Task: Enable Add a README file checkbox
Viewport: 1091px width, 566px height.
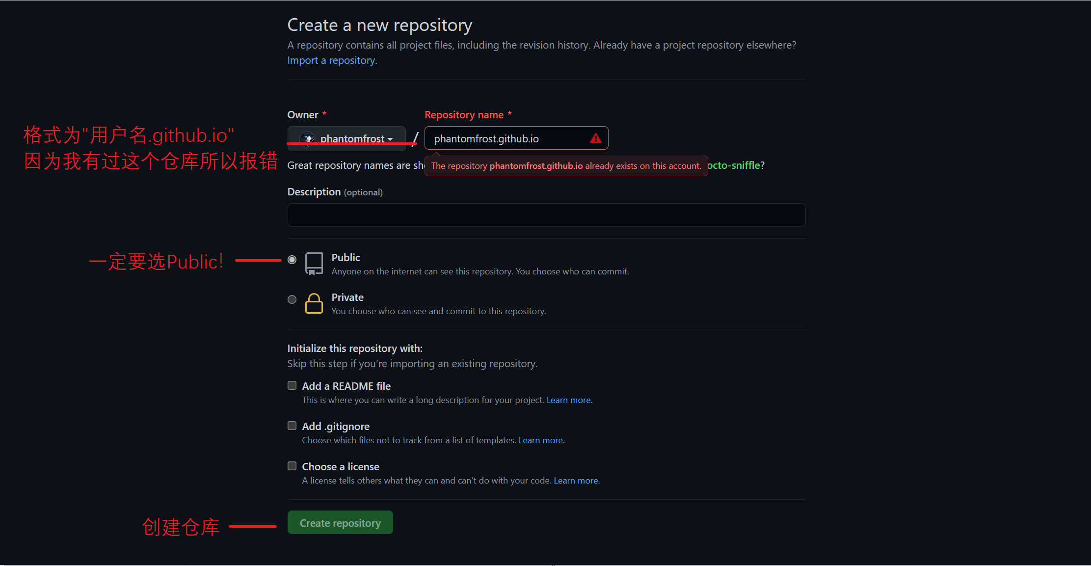Action: pyautogui.click(x=292, y=385)
